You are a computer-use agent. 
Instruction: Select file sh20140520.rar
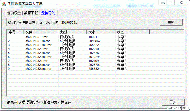(37, 49)
